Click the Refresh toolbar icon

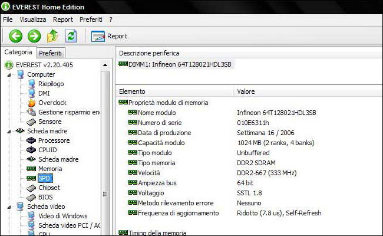[x=71, y=36]
